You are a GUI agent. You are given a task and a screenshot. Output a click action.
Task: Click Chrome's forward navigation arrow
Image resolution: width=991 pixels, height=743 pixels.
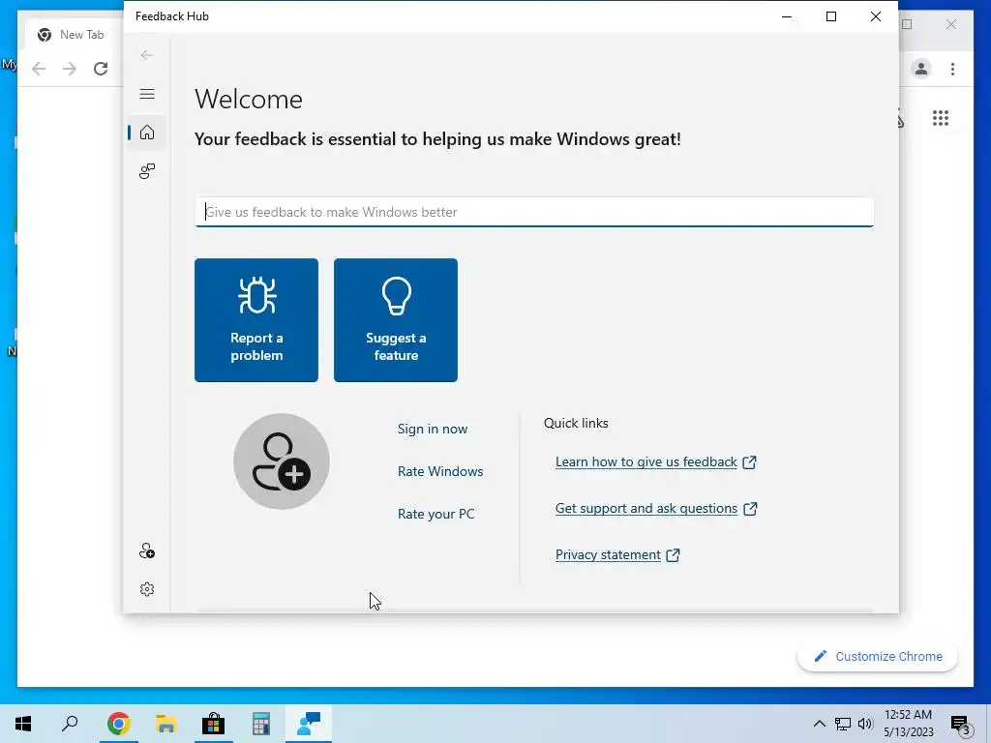point(70,69)
